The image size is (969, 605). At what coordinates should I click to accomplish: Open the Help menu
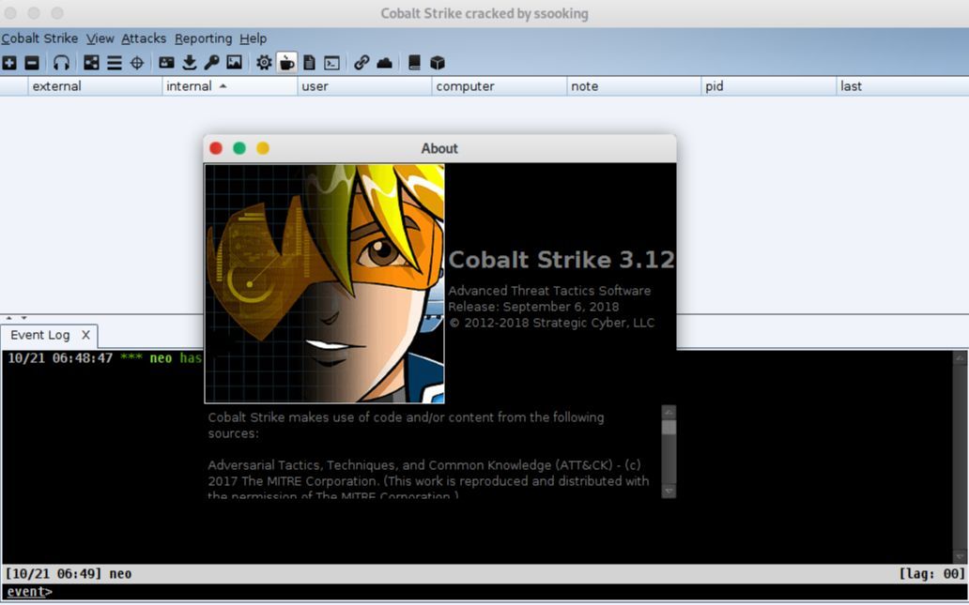click(254, 38)
